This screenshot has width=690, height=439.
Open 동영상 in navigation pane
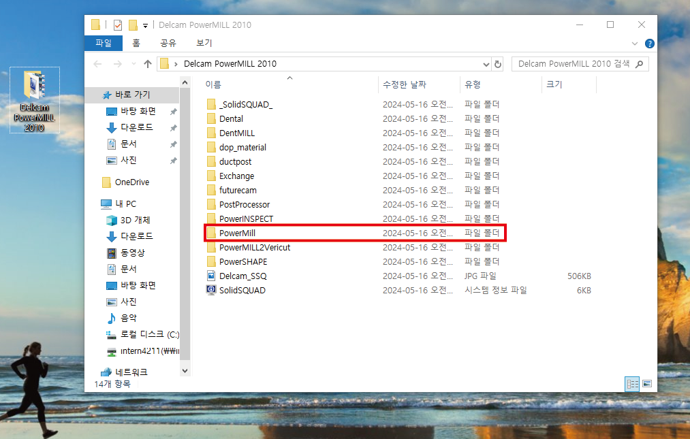[x=132, y=253]
